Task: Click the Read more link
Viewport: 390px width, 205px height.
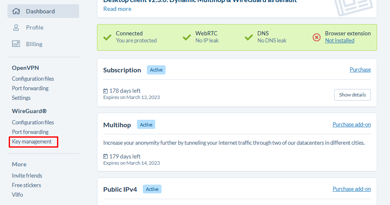Action: click(x=117, y=9)
